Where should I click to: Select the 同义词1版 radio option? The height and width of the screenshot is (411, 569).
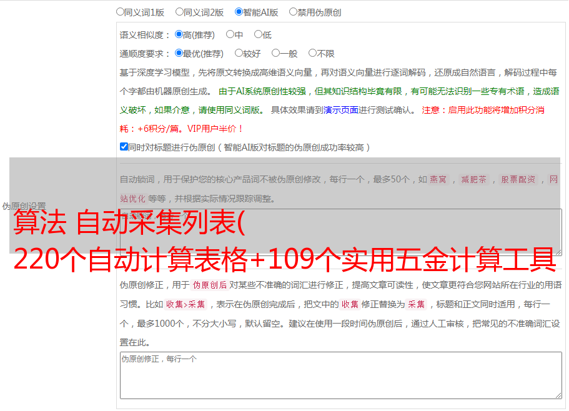[x=120, y=12]
